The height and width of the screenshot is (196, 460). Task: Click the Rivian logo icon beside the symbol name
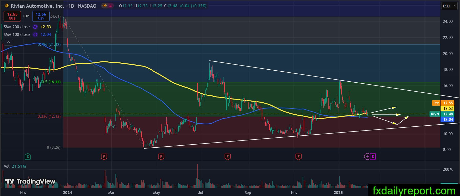(7, 6)
